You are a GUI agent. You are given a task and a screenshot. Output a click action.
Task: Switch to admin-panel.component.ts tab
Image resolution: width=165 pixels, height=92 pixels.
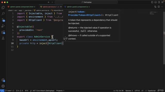pos(77,7)
